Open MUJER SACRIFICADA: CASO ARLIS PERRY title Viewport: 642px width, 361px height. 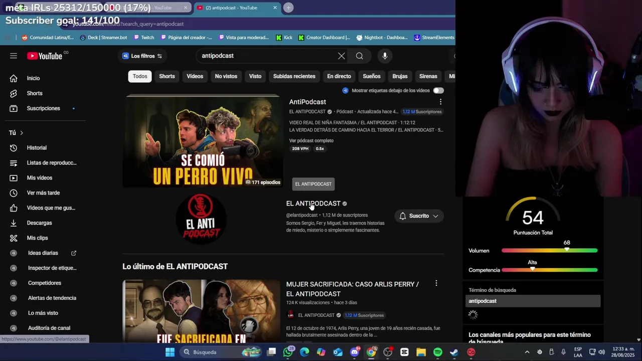353,289
